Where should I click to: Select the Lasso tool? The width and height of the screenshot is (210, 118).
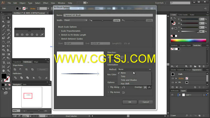[8, 22]
